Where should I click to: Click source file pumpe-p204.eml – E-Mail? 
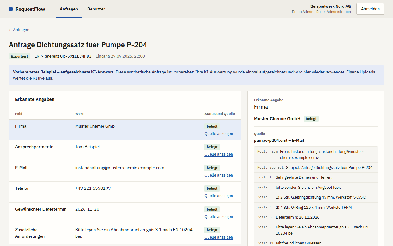pyautogui.click(x=279, y=140)
